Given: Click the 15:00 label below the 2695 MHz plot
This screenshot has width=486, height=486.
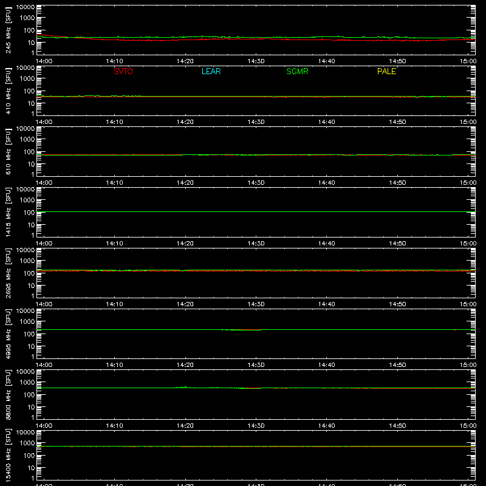Looking at the screenshot, I should point(468,304).
